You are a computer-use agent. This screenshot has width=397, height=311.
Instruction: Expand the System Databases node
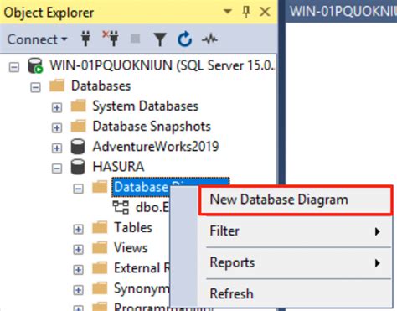tap(57, 107)
